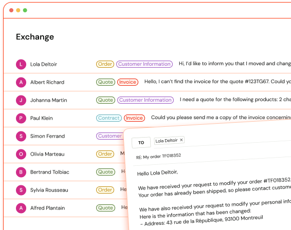Click the TO button in the reply window
This screenshot has height=230, width=291.
tap(141, 143)
